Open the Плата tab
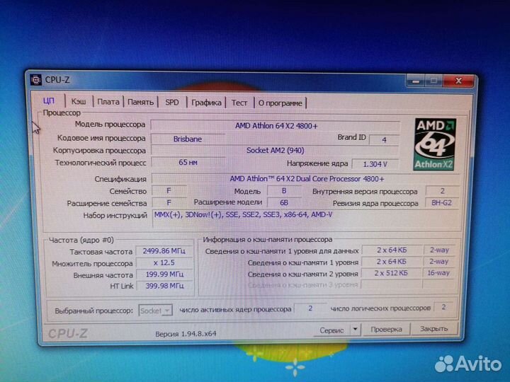 point(108,102)
